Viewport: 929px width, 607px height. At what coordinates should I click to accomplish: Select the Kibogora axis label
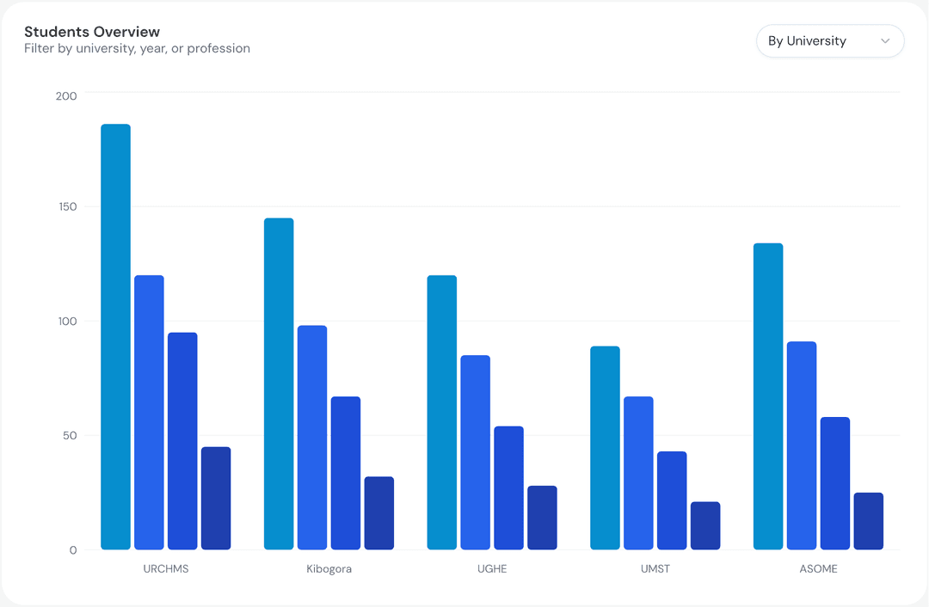(x=329, y=569)
